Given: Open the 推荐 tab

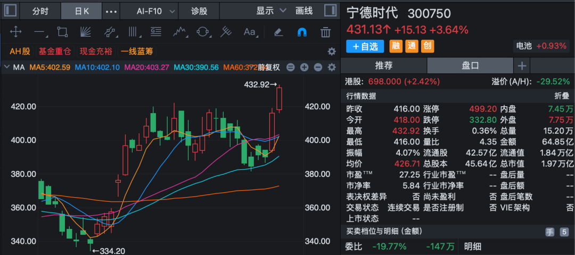Looking at the screenshot, I should [x=383, y=65].
